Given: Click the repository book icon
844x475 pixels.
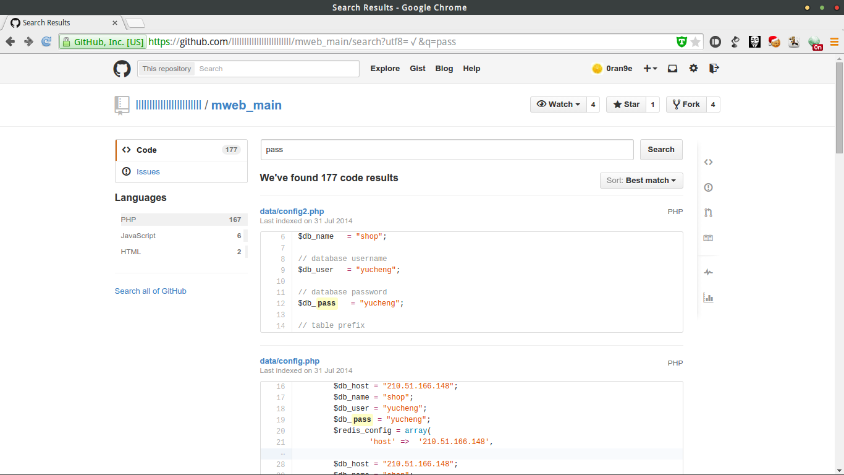Looking at the screenshot, I should [x=122, y=105].
